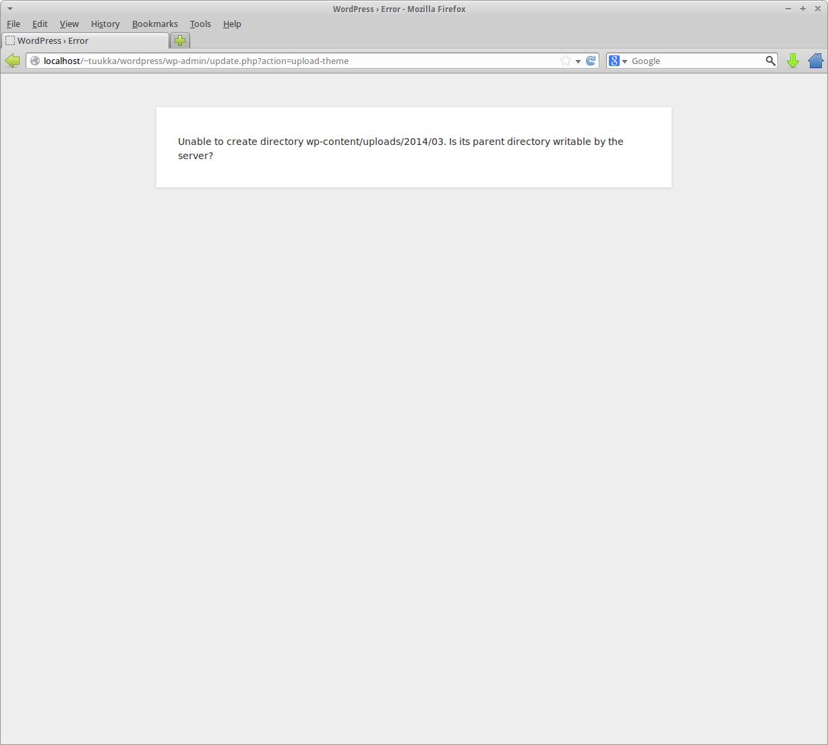Screen dimensions: 828x745
Task: Reload the page using refresh icon
Action: point(591,61)
